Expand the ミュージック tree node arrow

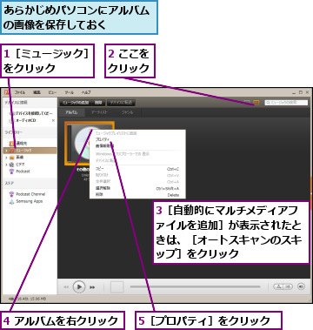click(x=6, y=151)
